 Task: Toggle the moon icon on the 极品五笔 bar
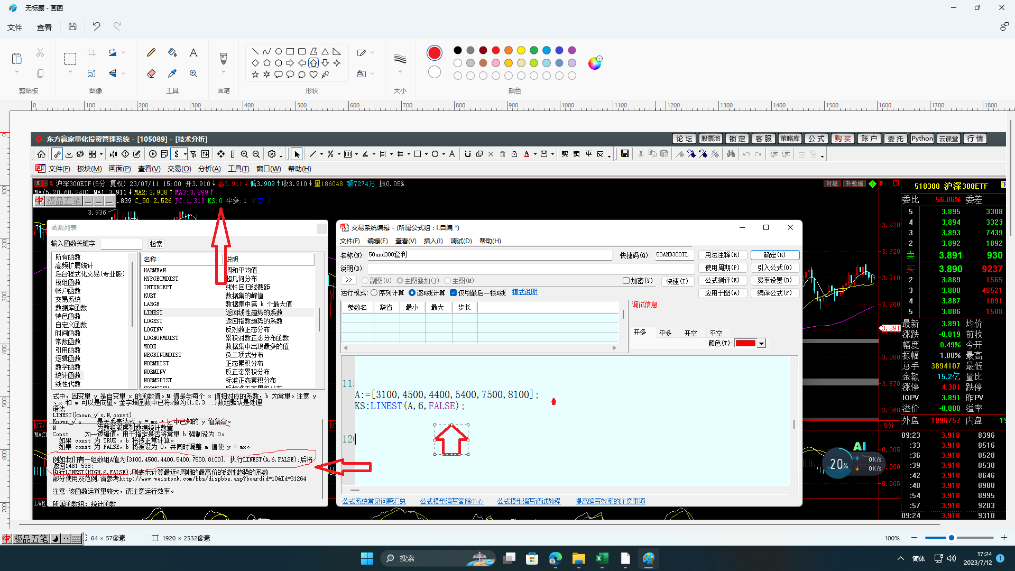click(x=55, y=539)
